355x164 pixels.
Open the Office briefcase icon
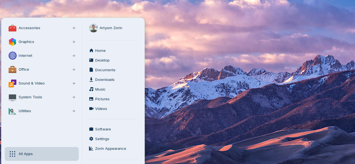point(12,69)
